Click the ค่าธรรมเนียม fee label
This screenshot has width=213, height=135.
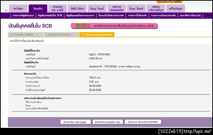[x=32, y=82]
